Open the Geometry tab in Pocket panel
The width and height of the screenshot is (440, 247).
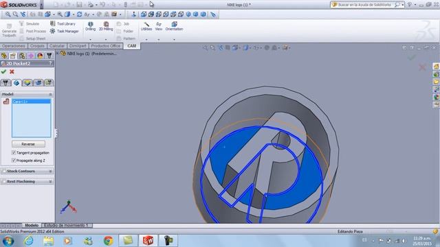pyautogui.click(x=16, y=82)
